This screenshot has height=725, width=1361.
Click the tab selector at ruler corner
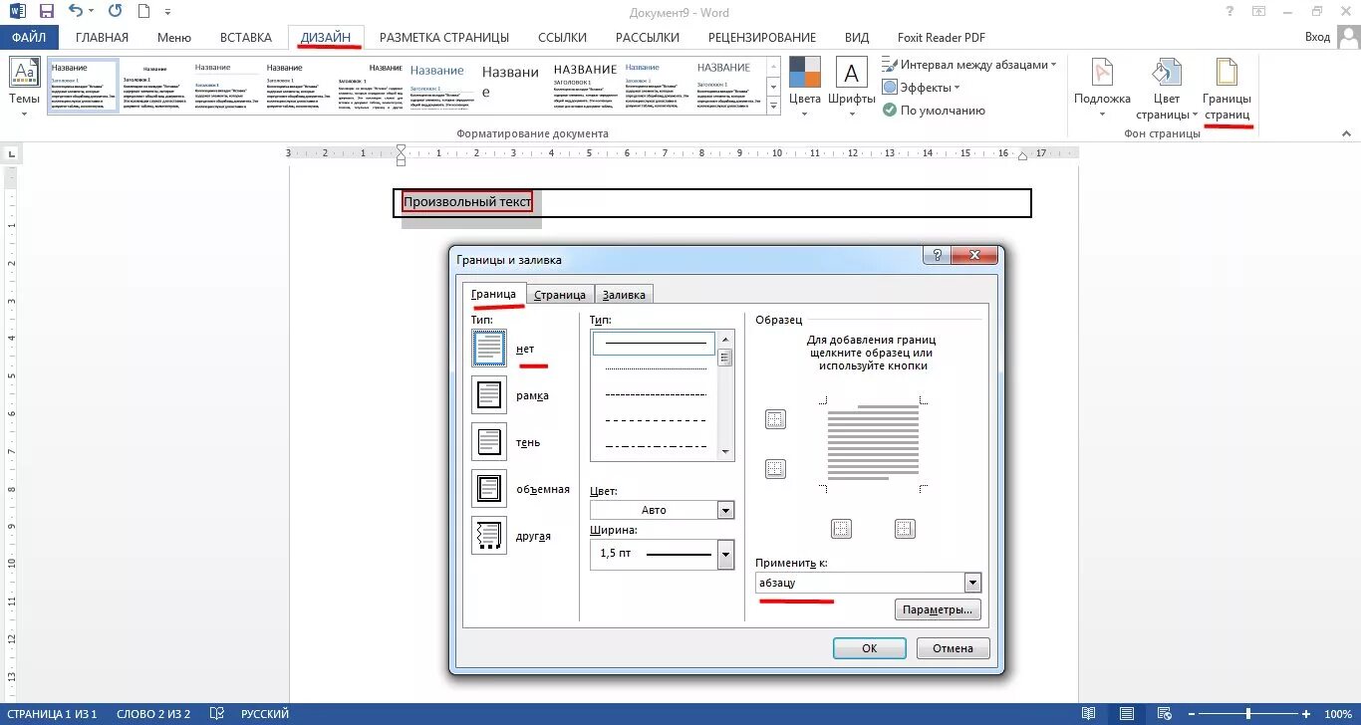(x=12, y=155)
